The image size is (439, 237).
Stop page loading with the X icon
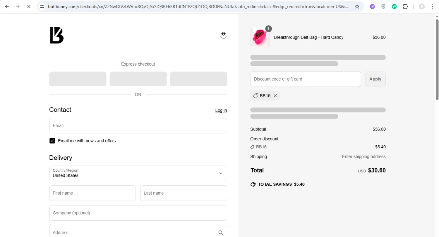(29, 6)
